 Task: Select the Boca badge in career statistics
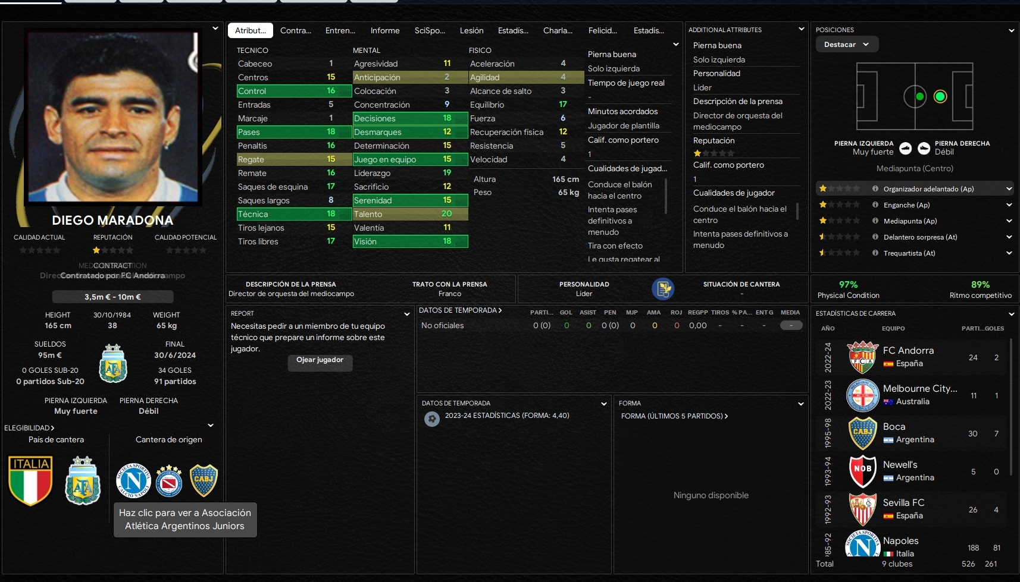[862, 433]
